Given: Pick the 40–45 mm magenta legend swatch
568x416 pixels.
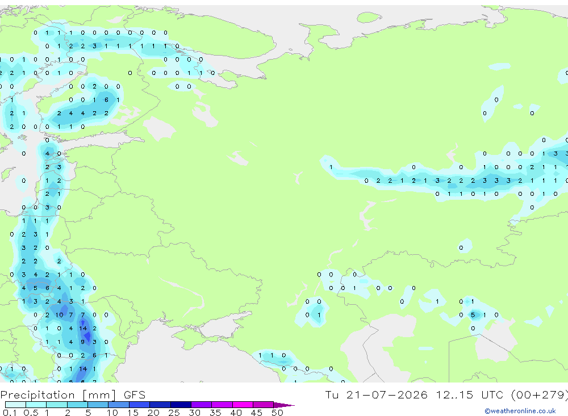Looking at the screenshot, I should pyautogui.click(x=243, y=405).
